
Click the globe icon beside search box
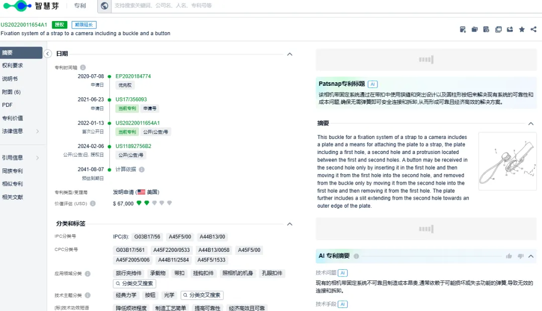tap(104, 6)
